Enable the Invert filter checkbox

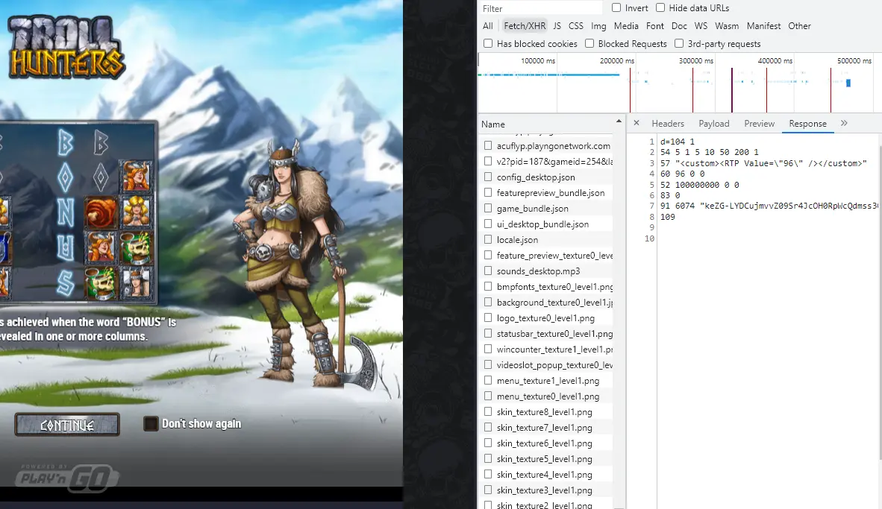[x=616, y=8]
